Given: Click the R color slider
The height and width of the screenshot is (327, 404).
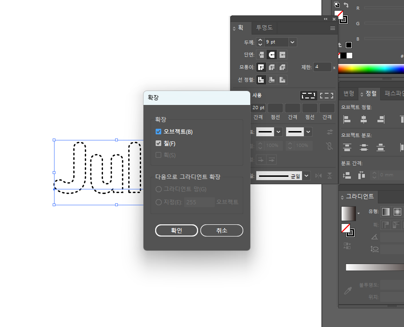Looking at the screenshot, I should pos(384,8).
